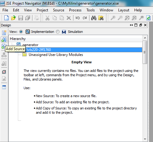Open the Tools menu

(90, 10)
